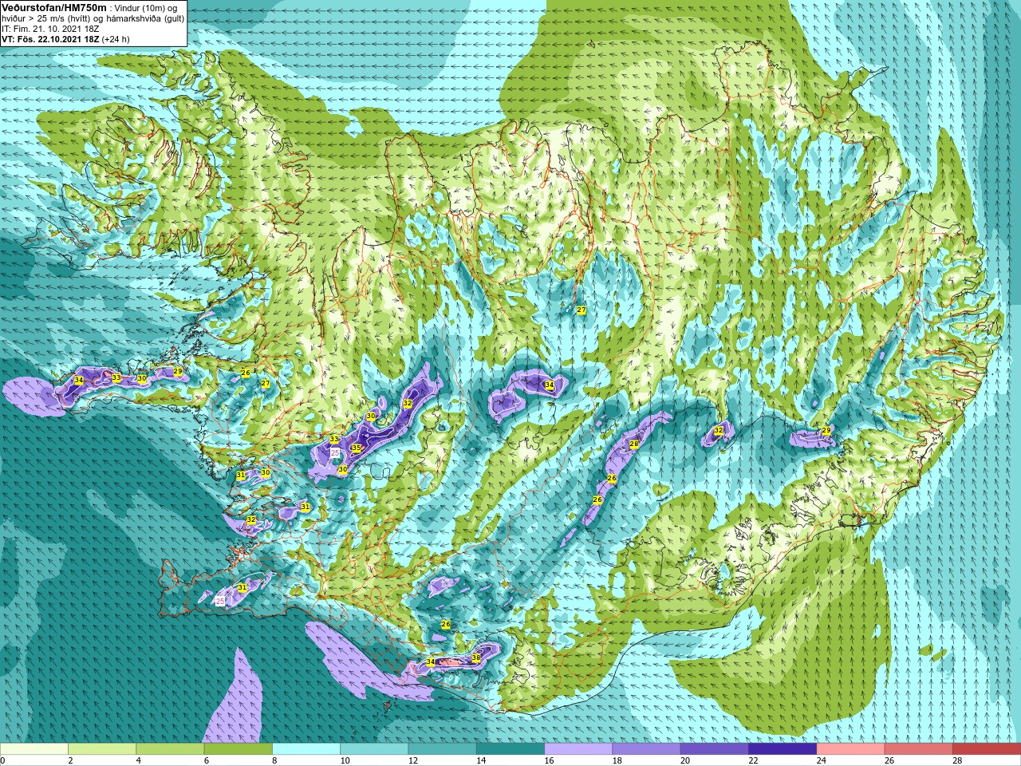Pick the light pink 24–26 m/s legend swatch
Screen dimensions: 1021x766
(850, 749)
